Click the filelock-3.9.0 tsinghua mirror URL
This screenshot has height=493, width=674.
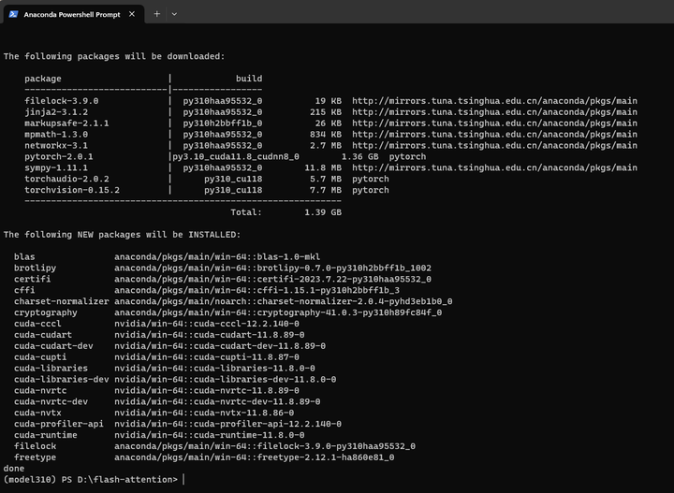click(494, 101)
